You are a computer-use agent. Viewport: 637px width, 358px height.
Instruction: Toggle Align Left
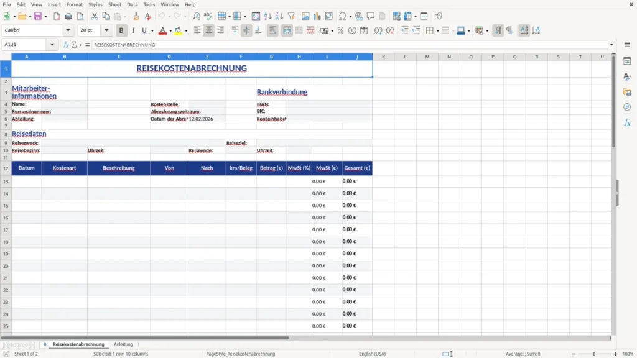(197, 30)
